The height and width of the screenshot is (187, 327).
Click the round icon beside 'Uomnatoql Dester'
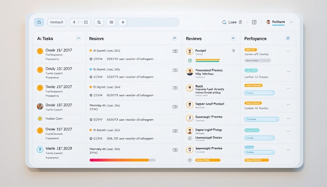(190, 138)
